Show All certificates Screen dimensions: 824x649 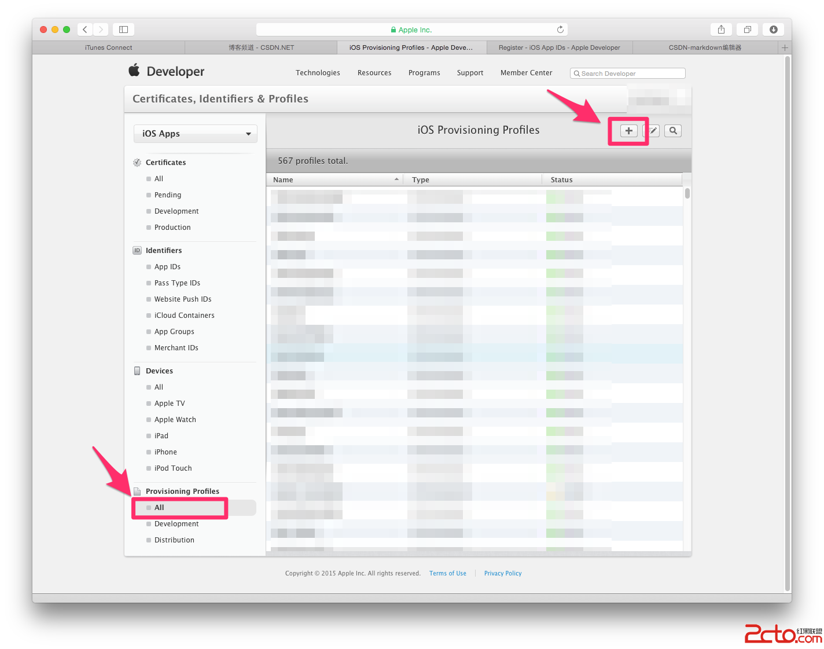(159, 179)
